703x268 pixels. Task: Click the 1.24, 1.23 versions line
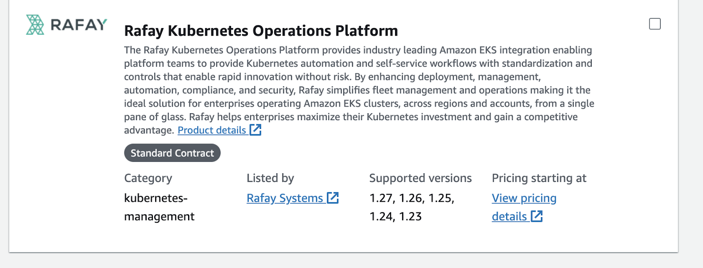[395, 217]
